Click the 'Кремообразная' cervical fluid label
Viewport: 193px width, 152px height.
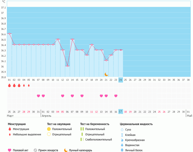[135, 140]
